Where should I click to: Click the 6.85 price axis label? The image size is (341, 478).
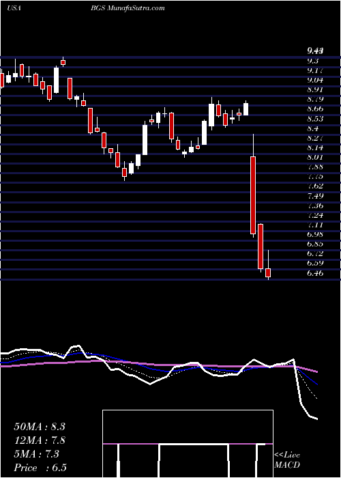[316, 244]
